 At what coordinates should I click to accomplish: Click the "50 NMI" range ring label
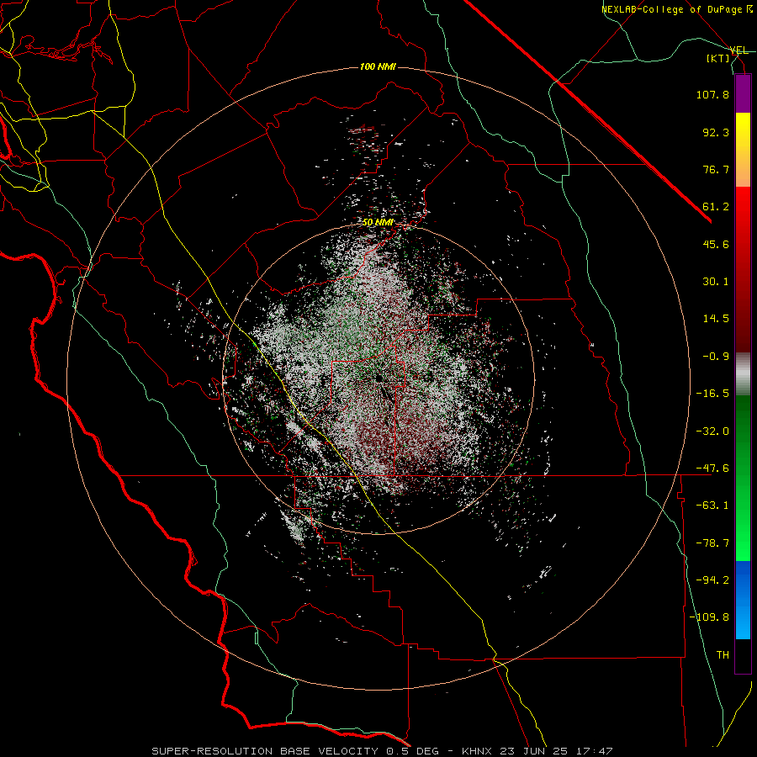click(x=378, y=223)
